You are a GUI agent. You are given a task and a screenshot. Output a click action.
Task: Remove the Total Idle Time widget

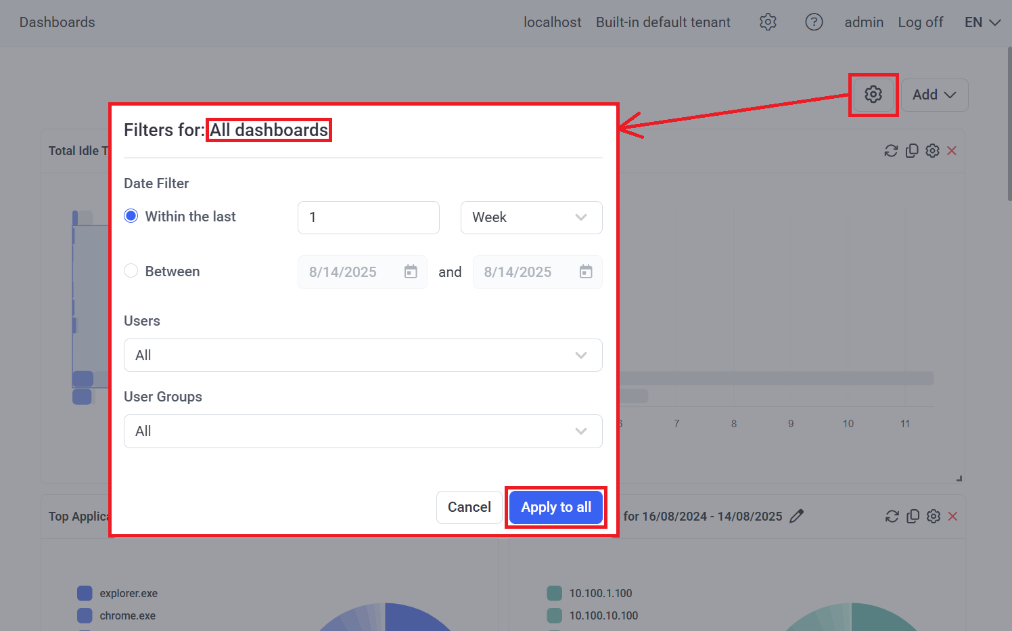952,151
